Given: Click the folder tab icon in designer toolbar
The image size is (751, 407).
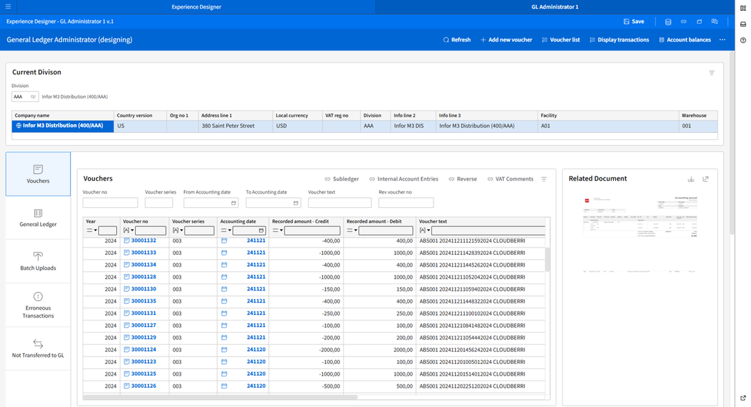Looking at the screenshot, I should [699, 22].
